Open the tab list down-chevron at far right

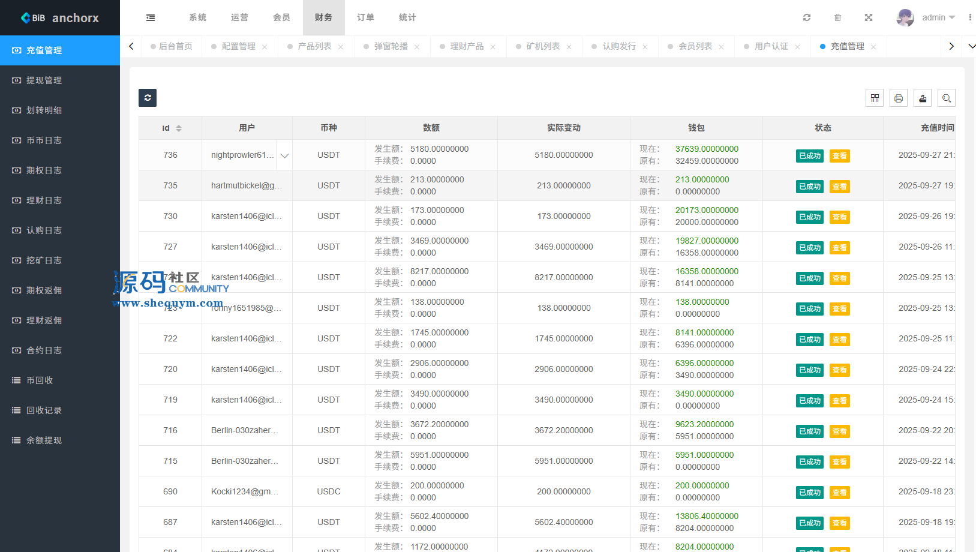tap(971, 46)
